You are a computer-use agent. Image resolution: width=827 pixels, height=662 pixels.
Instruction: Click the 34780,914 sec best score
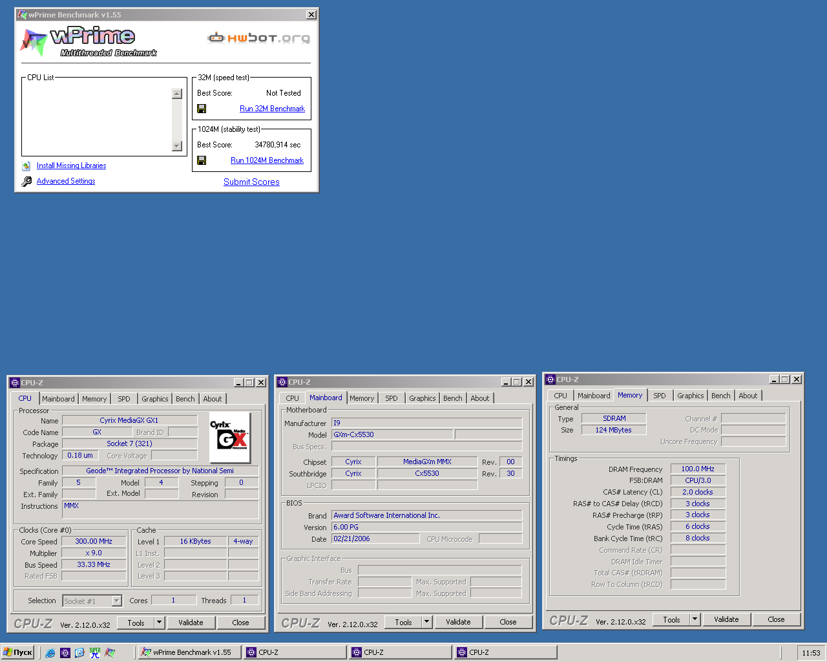tap(278, 145)
